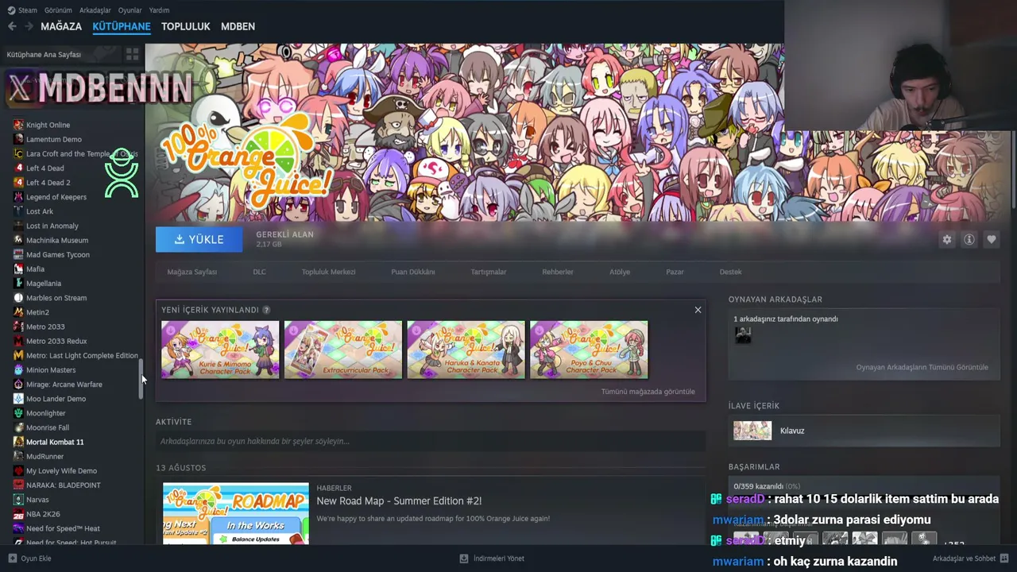Click the NBA 2K26 game icon

[18, 514]
